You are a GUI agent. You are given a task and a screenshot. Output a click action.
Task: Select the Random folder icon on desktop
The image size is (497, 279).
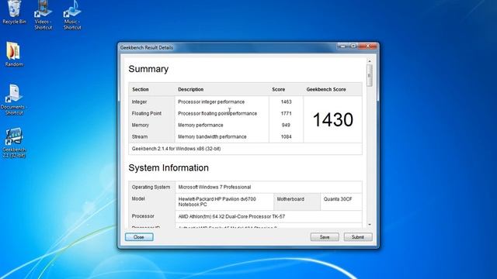14,54
